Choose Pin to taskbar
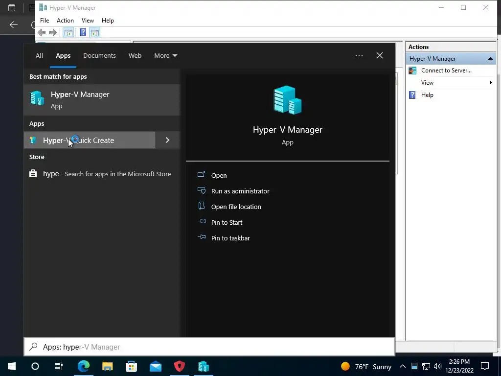501x376 pixels. 230,238
